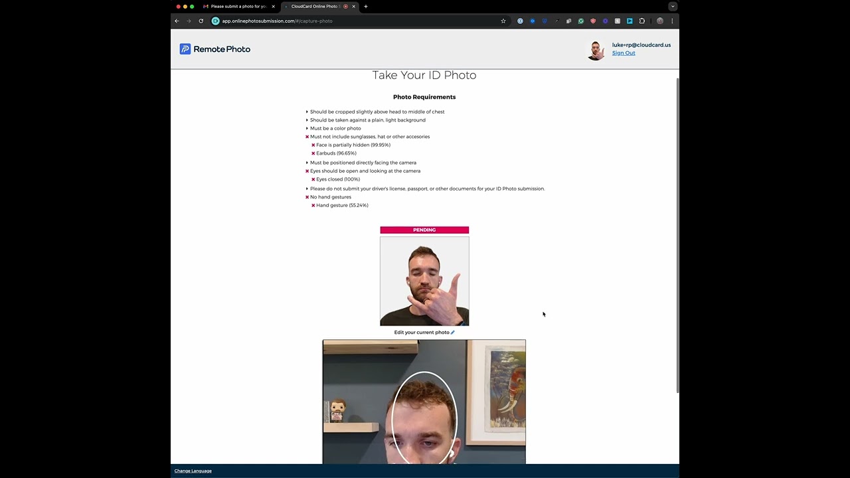Image resolution: width=850 pixels, height=478 pixels.
Task: Click the site info icon in address bar
Action: (x=215, y=21)
